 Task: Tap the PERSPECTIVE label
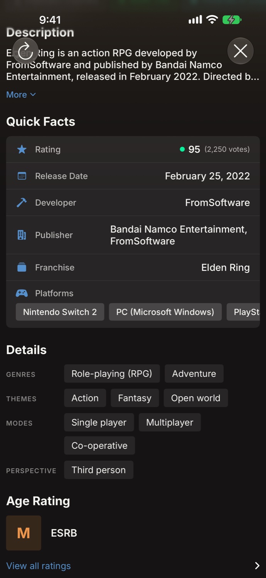[31, 470]
